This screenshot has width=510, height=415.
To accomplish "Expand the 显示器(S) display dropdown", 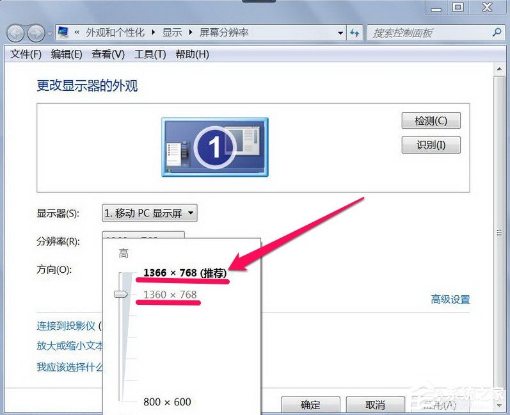I will 150,213.
